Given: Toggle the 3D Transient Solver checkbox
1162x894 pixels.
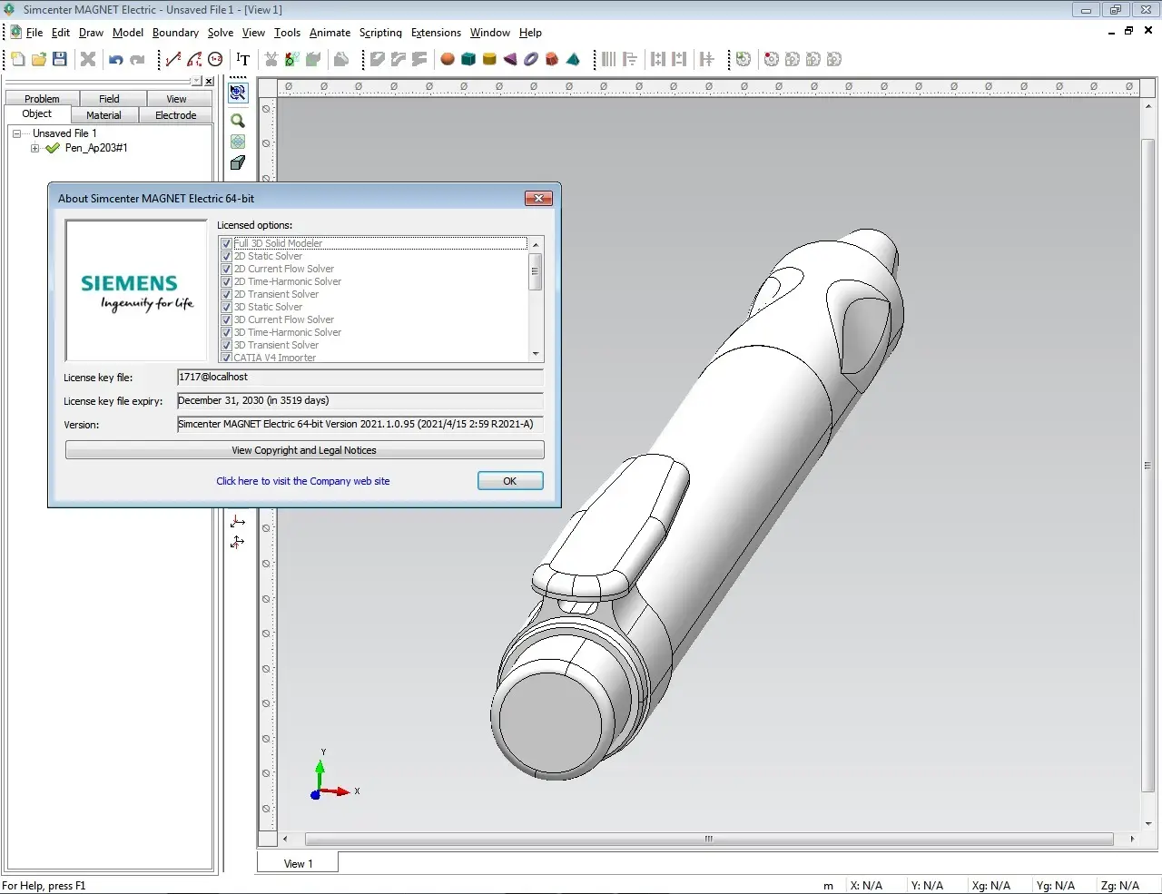Looking at the screenshot, I should [x=227, y=345].
